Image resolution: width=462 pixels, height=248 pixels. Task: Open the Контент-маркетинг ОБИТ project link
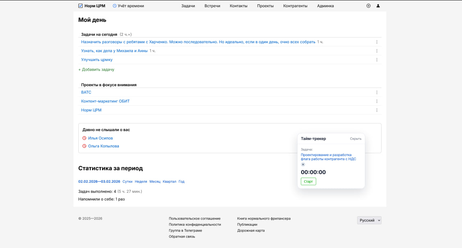coord(105,101)
